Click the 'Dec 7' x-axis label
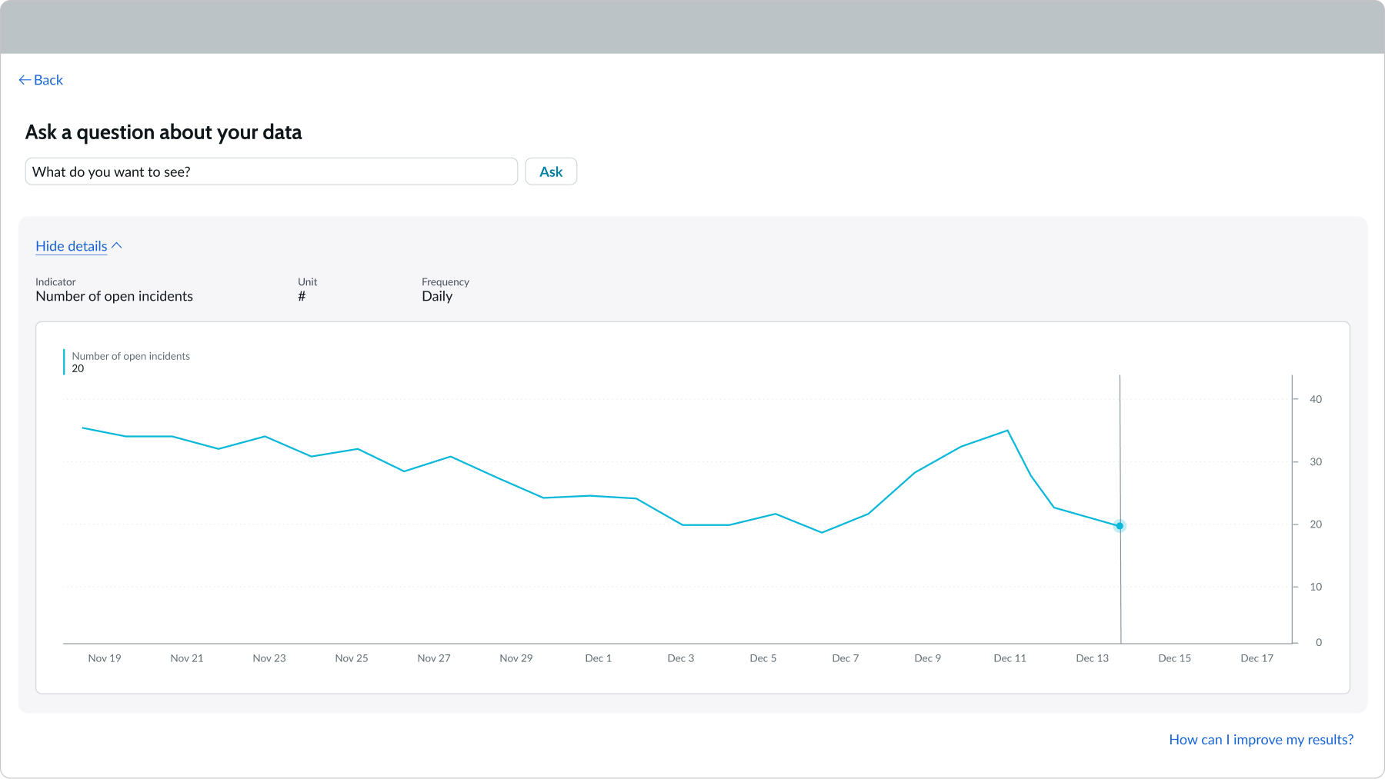Screen dimensions: 1385x779 click(x=846, y=658)
